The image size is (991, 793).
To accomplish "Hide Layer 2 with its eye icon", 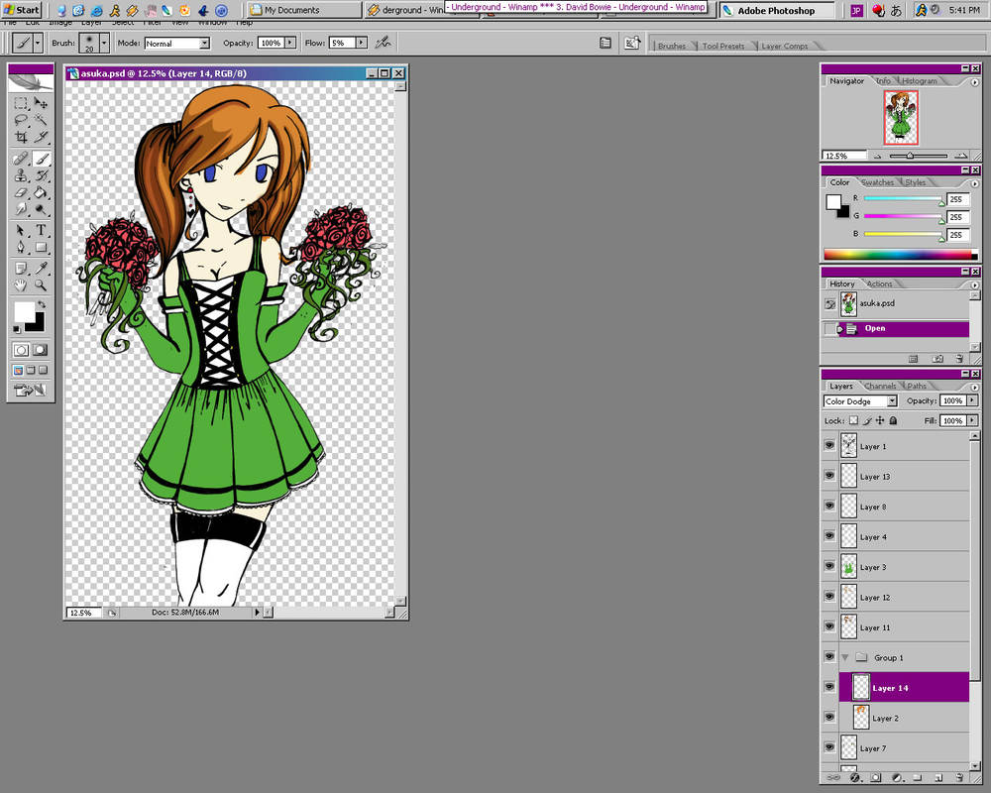I will tap(829, 717).
